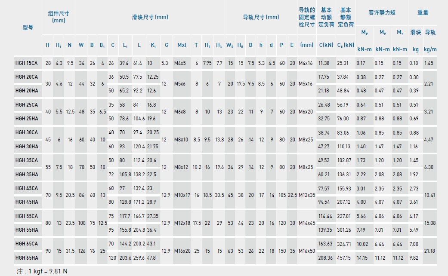
Task: Click the 1 kgf = 9.81 N footnote
Action: [41, 272]
